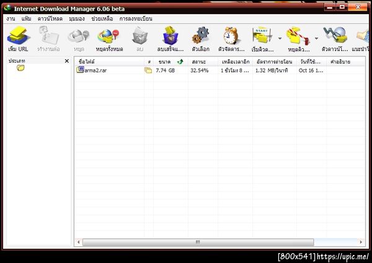Click the Stop All (หยุดทั้งหมด) icon
This screenshot has height=263, width=372.
tap(108, 36)
